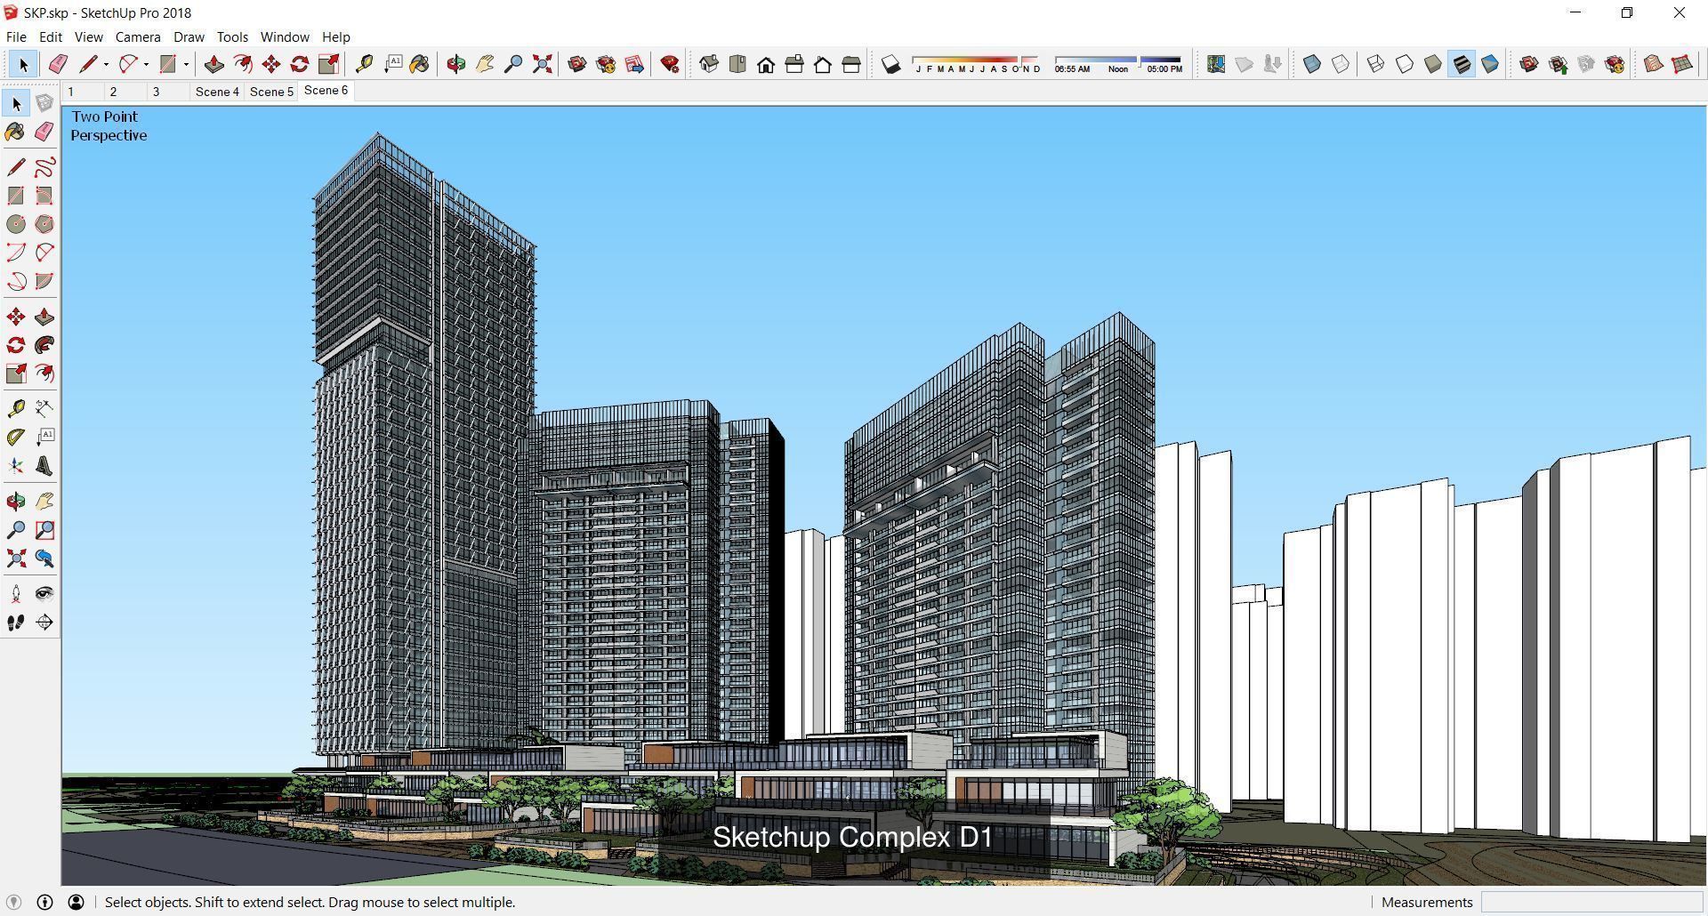Pick the Protractor tool

pos(16,437)
